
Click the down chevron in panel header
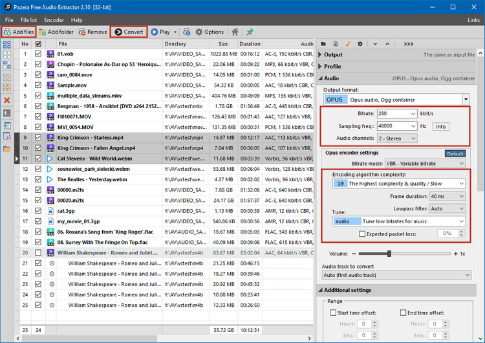click(375, 44)
